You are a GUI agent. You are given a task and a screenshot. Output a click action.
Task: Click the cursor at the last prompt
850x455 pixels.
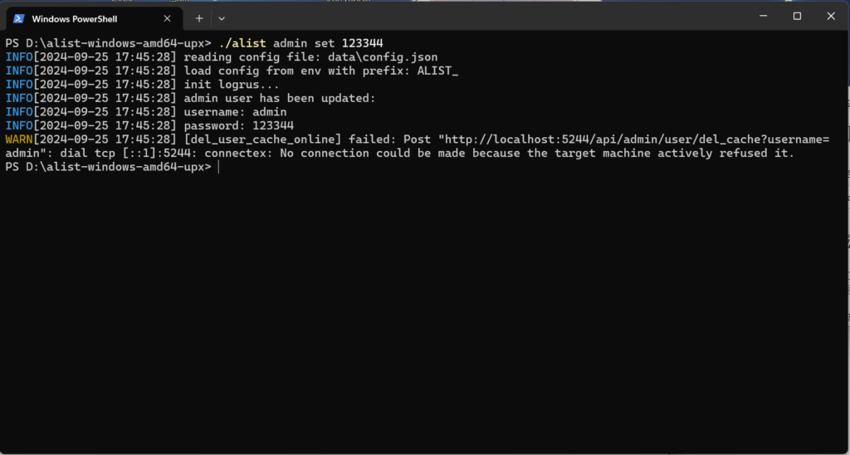[x=218, y=167]
